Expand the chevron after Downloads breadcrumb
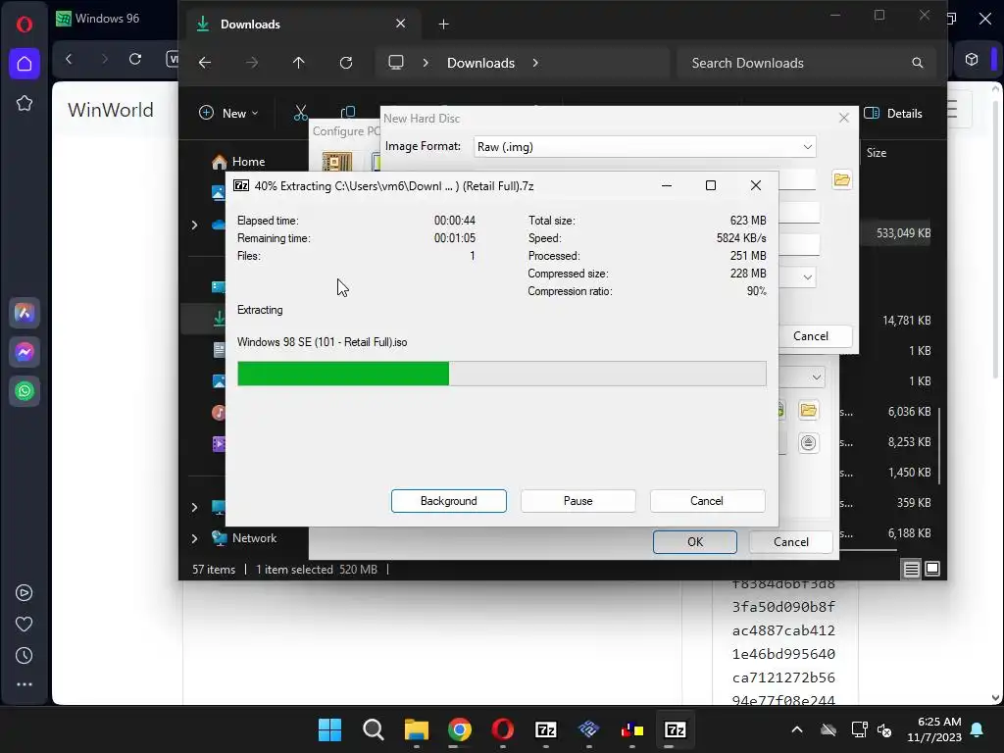 click(x=535, y=63)
